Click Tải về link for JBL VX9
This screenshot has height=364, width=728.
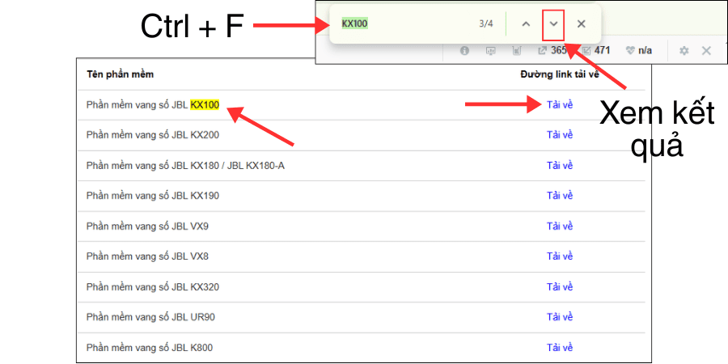click(560, 226)
